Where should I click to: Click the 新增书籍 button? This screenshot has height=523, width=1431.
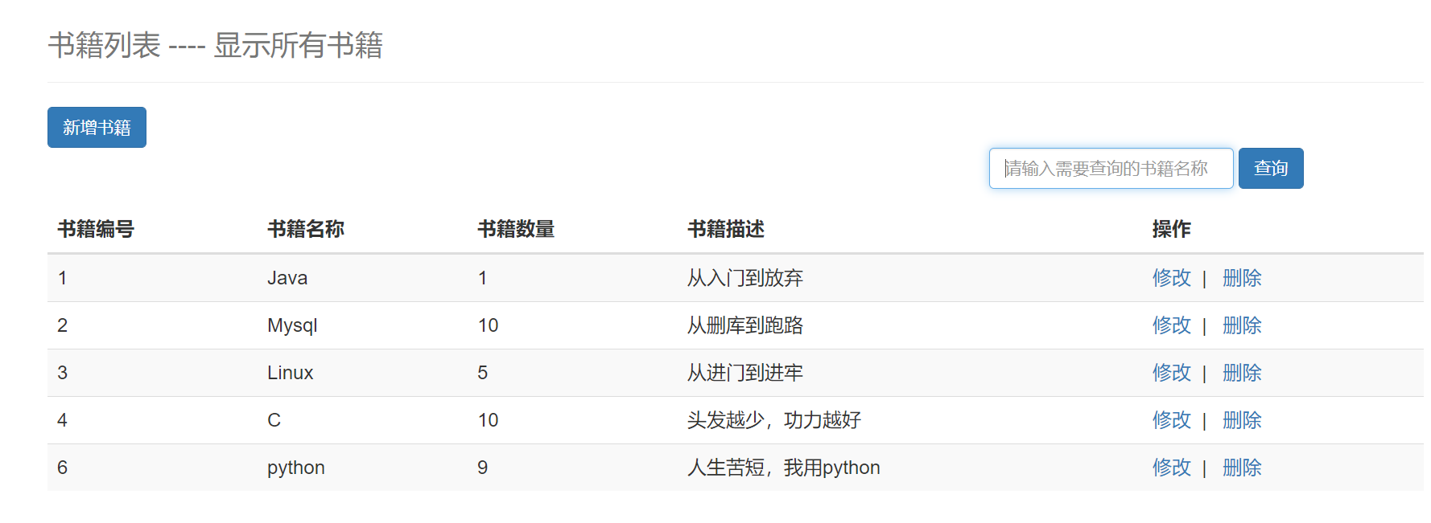tap(97, 127)
